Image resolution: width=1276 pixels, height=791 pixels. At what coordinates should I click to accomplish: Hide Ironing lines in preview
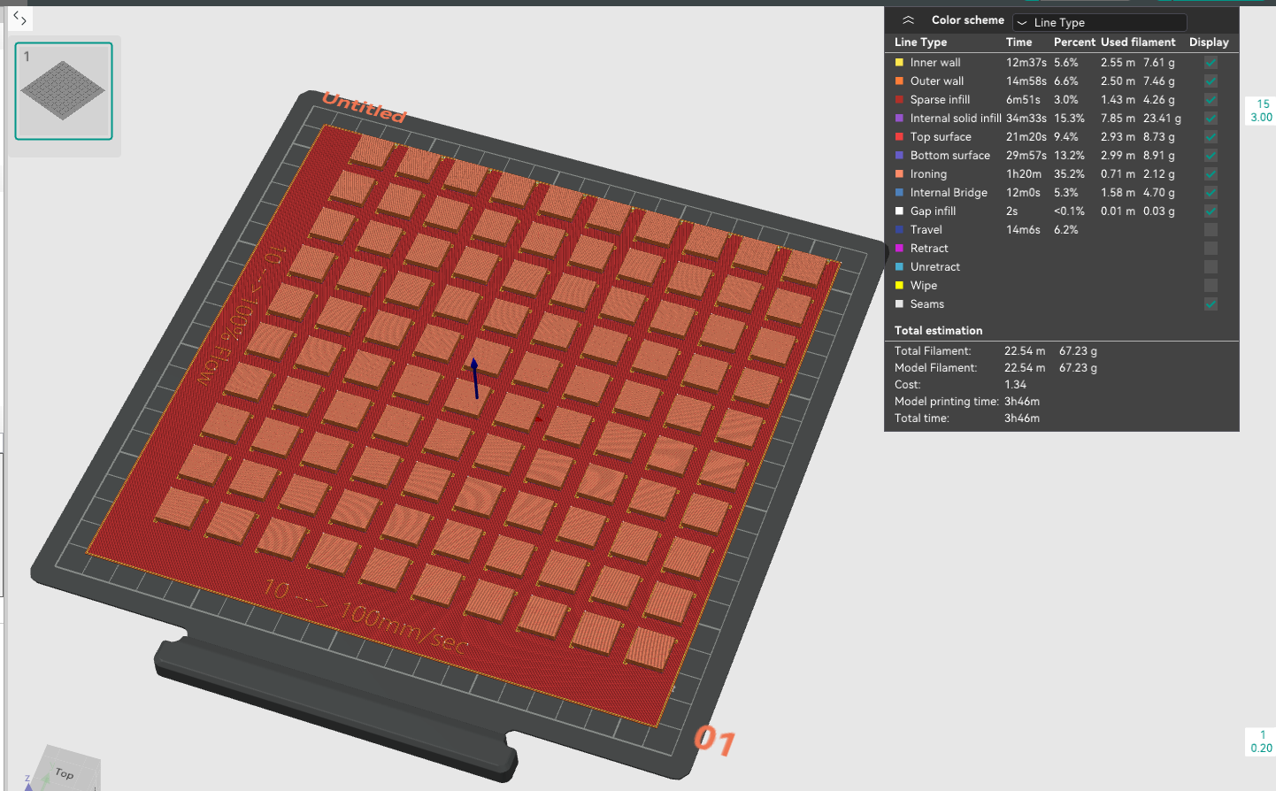(x=1211, y=174)
